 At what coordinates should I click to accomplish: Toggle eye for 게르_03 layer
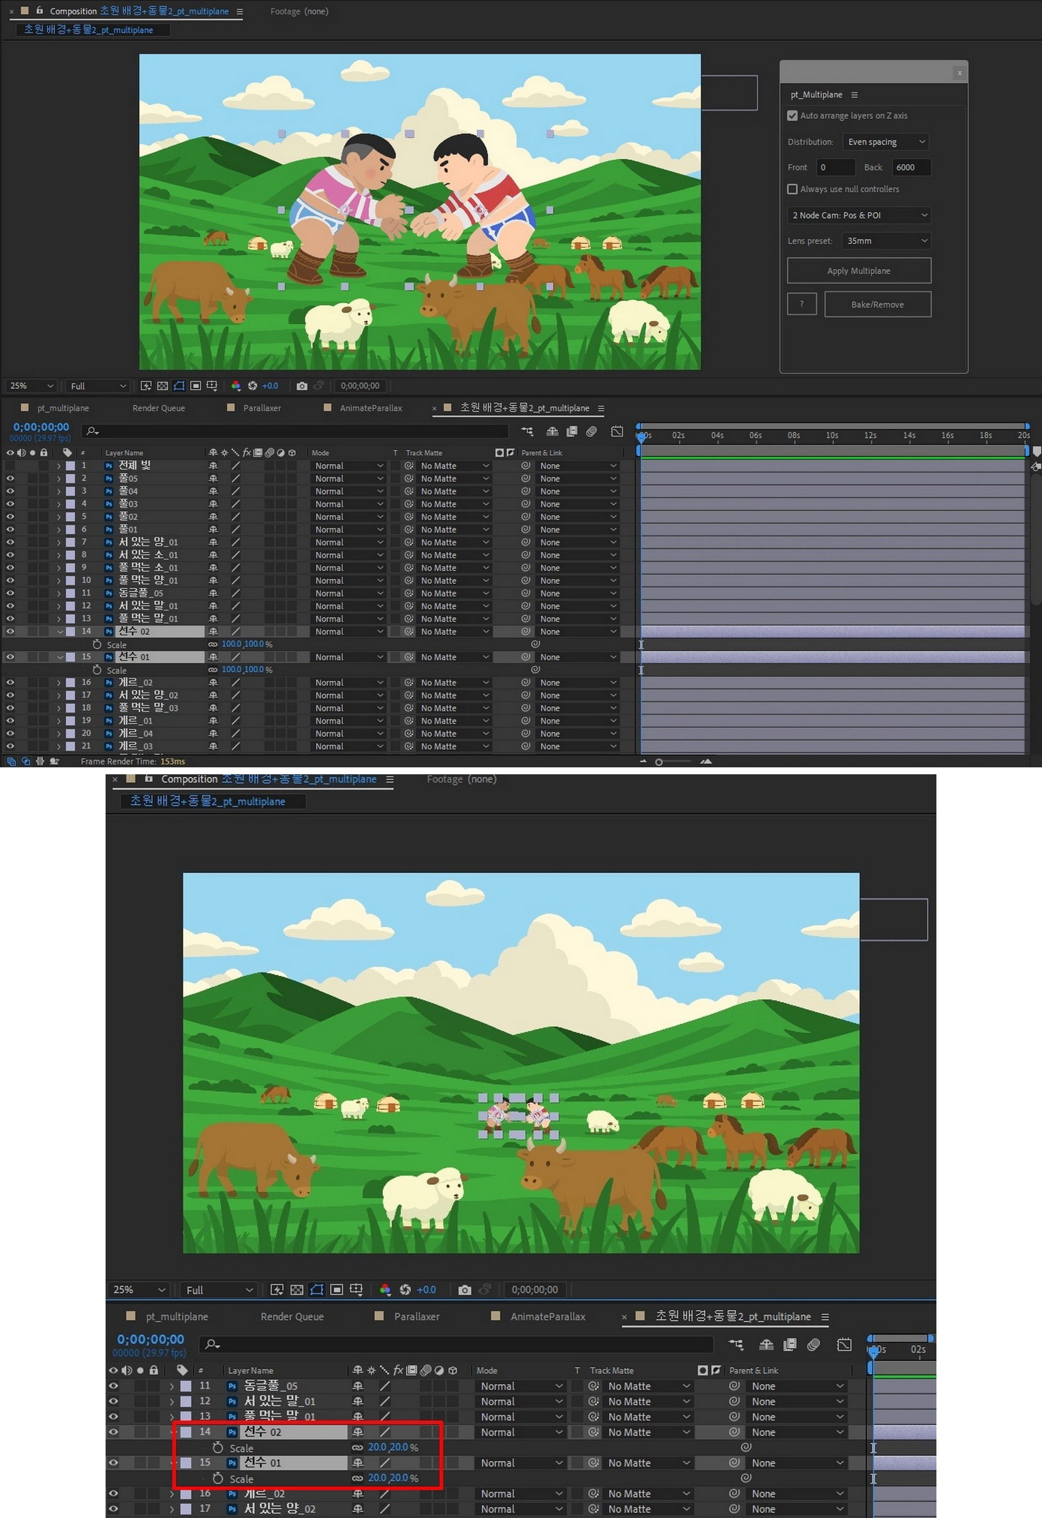10,746
